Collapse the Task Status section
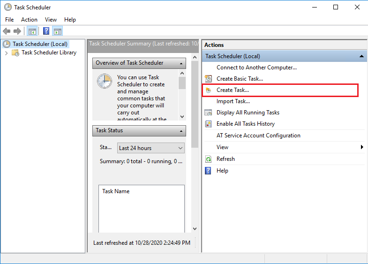 point(181,131)
